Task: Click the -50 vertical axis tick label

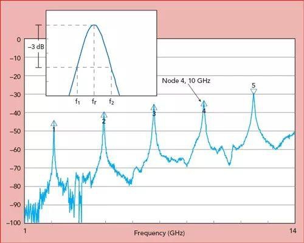Action: pyautogui.click(x=15, y=131)
